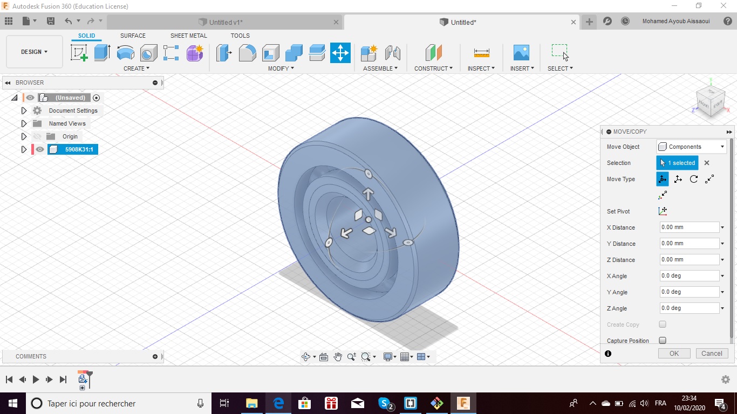The height and width of the screenshot is (414, 737).
Task: Switch to the SOLID tab
Action: pyautogui.click(x=86, y=36)
